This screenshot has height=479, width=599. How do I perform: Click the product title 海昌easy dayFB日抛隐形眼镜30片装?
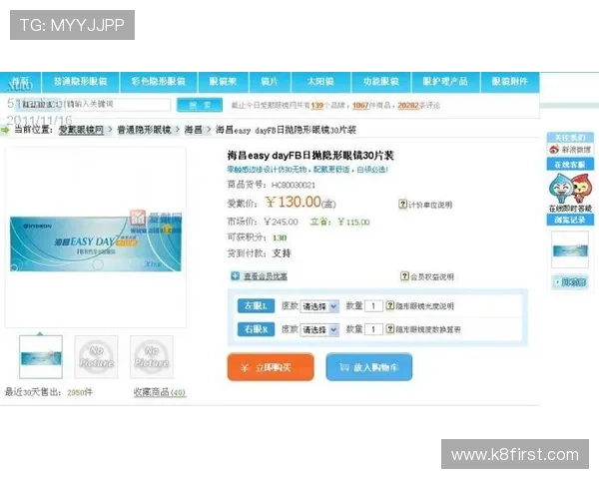coord(310,156)
